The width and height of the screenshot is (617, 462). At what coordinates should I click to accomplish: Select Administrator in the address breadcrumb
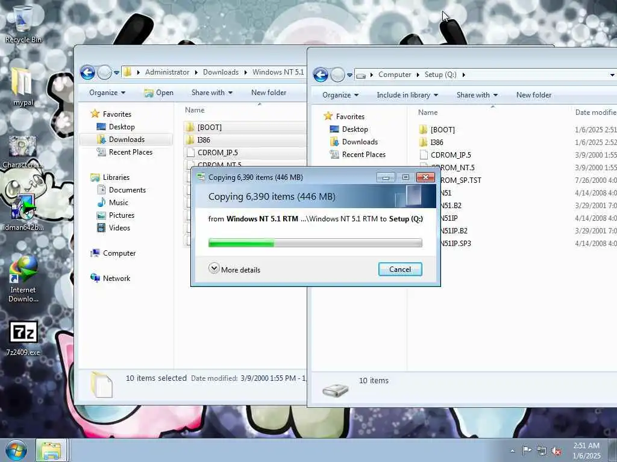click(167, 72)
